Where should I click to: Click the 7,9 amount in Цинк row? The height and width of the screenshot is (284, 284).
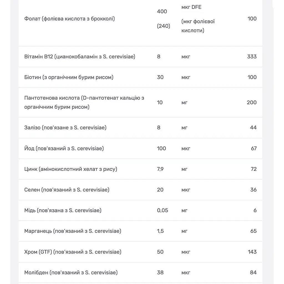160,169
